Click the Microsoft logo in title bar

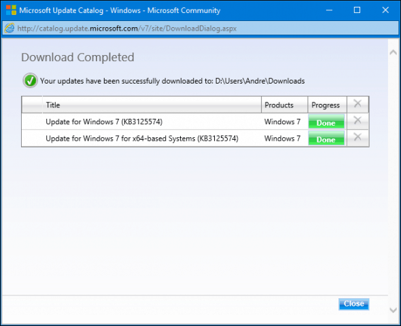pos(11,10)
